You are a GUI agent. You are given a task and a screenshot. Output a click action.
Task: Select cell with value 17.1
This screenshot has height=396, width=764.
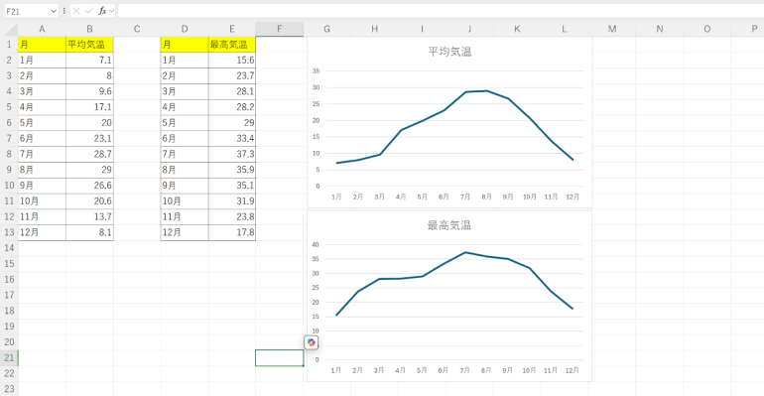(89, 107)
